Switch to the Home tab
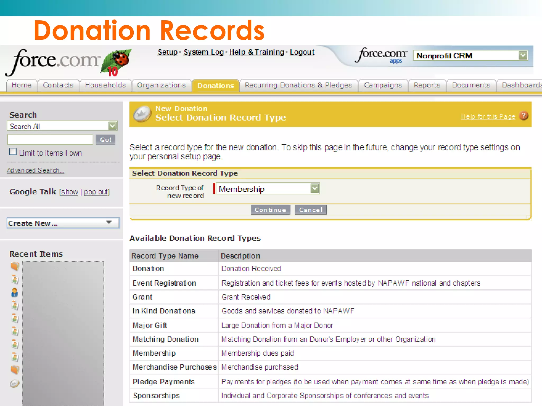 pos(21,85)
